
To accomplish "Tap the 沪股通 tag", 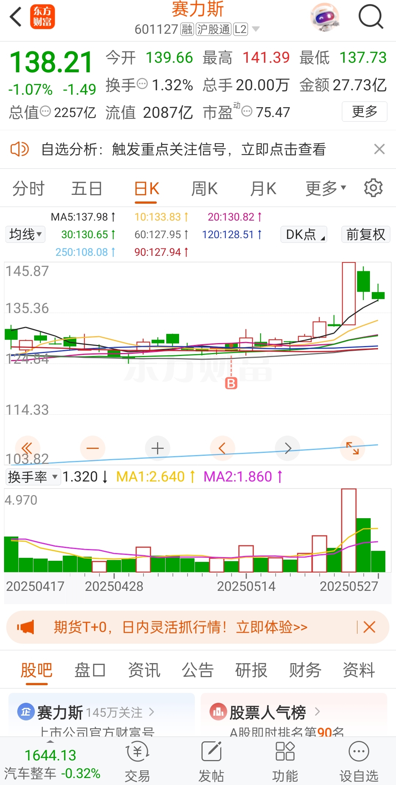I will coord(213,29).
